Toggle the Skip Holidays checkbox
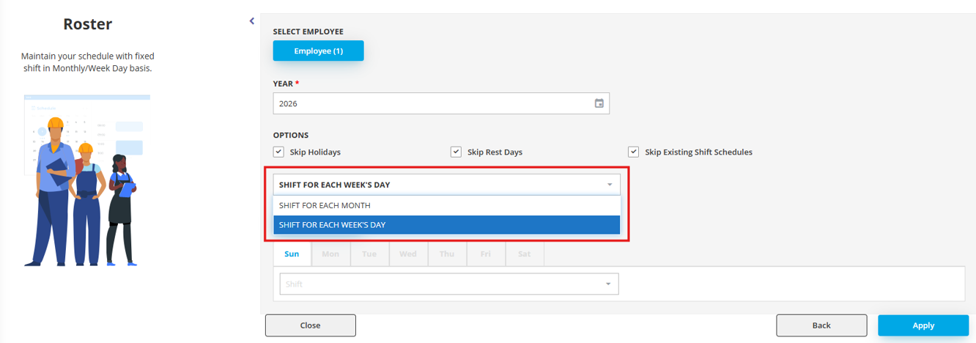 278,152
